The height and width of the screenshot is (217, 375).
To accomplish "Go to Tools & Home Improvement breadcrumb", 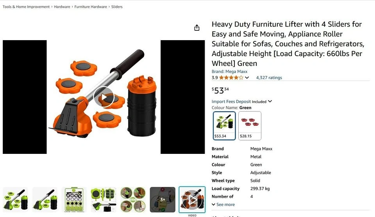I will pyautogui.click(x=26, y=7).
